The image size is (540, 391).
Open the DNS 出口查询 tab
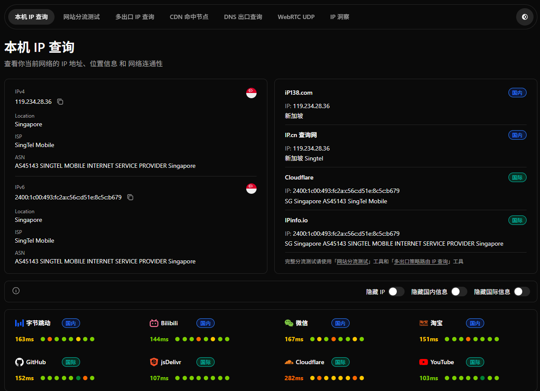pos(243,17)
